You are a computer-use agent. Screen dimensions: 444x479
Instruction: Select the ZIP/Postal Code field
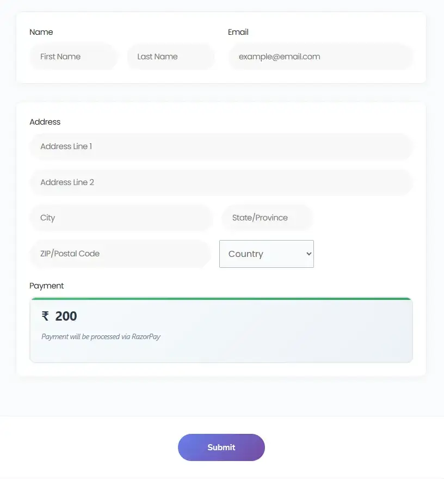point(120,254)
